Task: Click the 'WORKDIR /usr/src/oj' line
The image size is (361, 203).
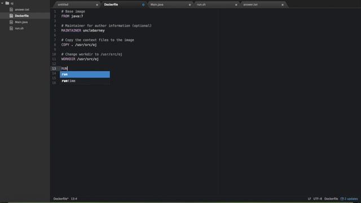Action: click(x=80, y=59)
